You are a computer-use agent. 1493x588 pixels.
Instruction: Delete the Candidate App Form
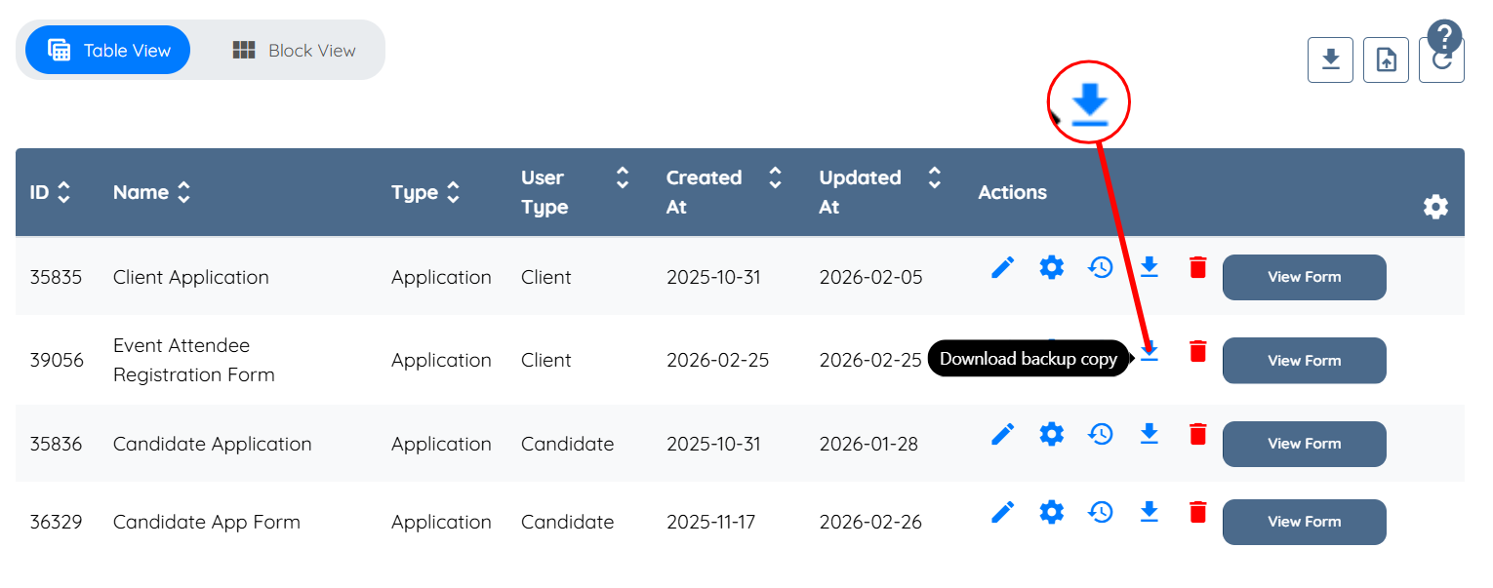[1198, 512]
